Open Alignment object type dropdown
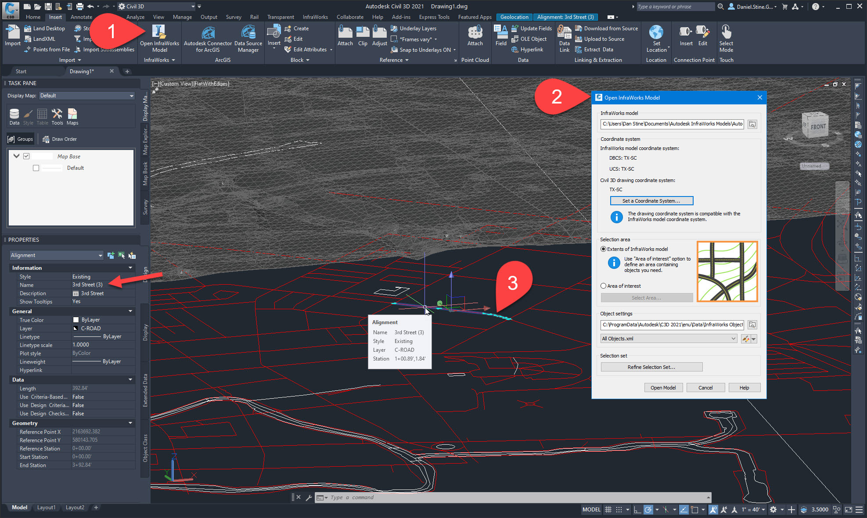Image resolution: width=867 pixels, height=518 pixels. pyautogui.click(x=56, y=255)
